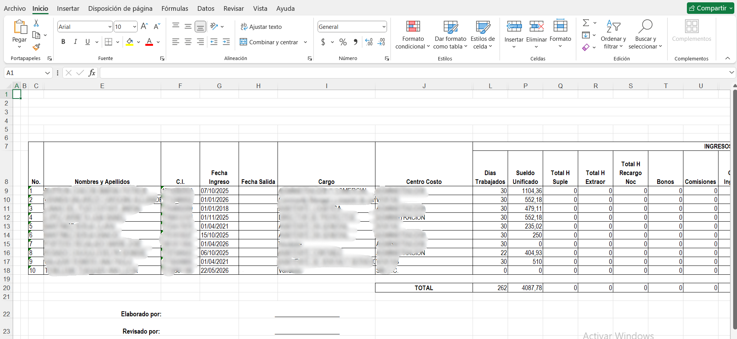The width and height of the screenshot is (737, 339).
Task: Open the Arial font name dropdown
Action: tap(110, 27)
